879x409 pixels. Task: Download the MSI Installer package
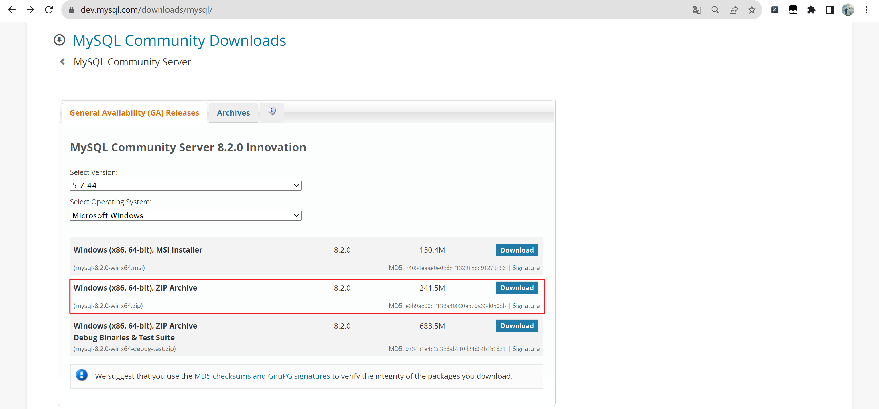[517, 250]
